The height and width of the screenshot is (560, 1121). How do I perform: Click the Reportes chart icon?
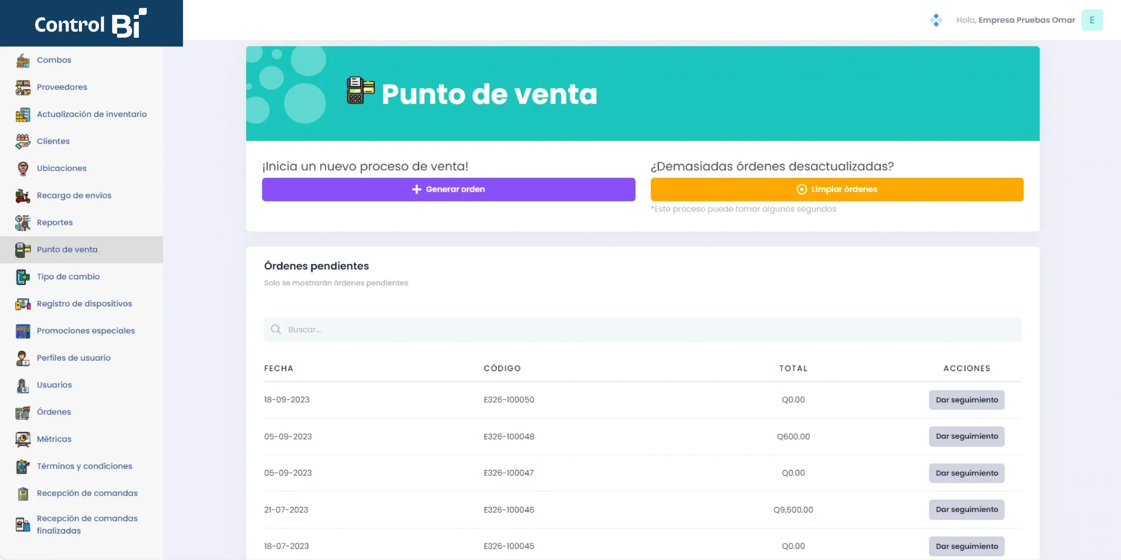click(23, 223)
